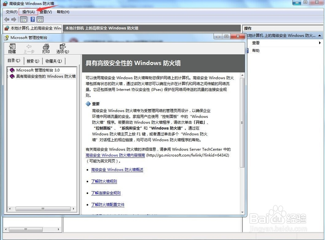
Task: Open 了解连接安全规则 link
Action: pos(106,193)
